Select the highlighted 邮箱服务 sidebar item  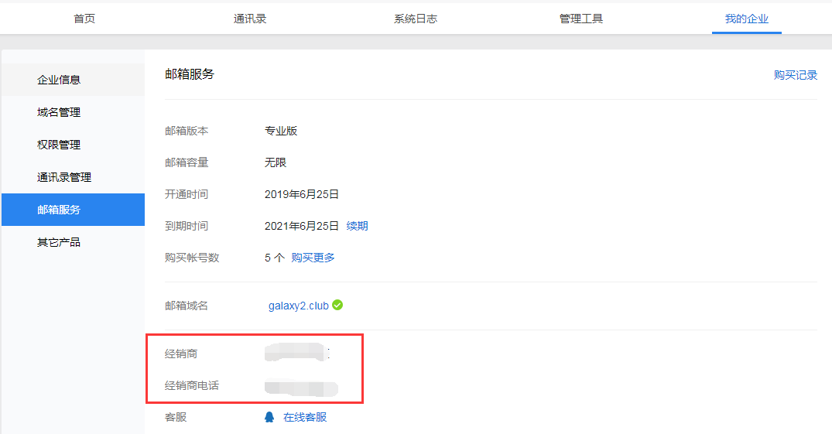coord(59,210)
